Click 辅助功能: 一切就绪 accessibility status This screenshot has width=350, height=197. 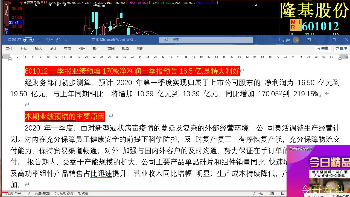pyautogui.click(x=72, y=193)
